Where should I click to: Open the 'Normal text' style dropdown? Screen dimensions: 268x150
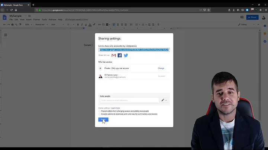point(41,25)
